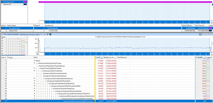The height and width of the screenshot is (103, 213).
Task: Click the chart type icon beside the preset dropdown
Action: click(x=45, y=34)
